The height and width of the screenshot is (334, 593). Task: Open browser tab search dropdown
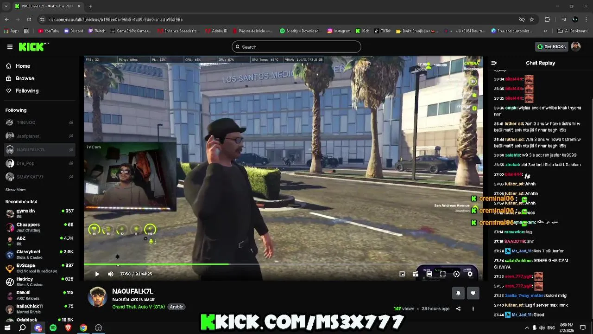click(x=6, y=6)
